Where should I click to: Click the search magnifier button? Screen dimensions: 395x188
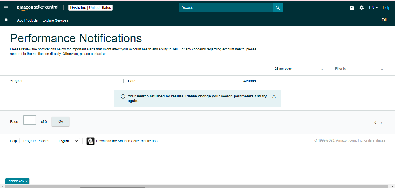(x=278, y=8)
